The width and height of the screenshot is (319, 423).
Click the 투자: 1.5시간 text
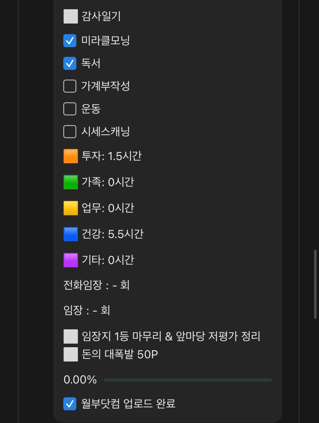pyautogui.click(x=111, y=156)
